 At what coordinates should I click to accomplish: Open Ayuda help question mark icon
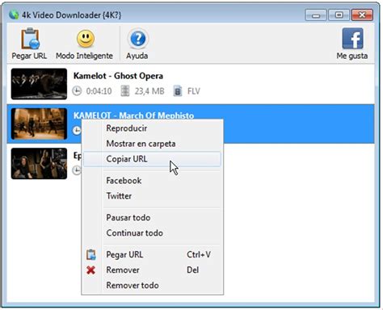coord(137,39)
